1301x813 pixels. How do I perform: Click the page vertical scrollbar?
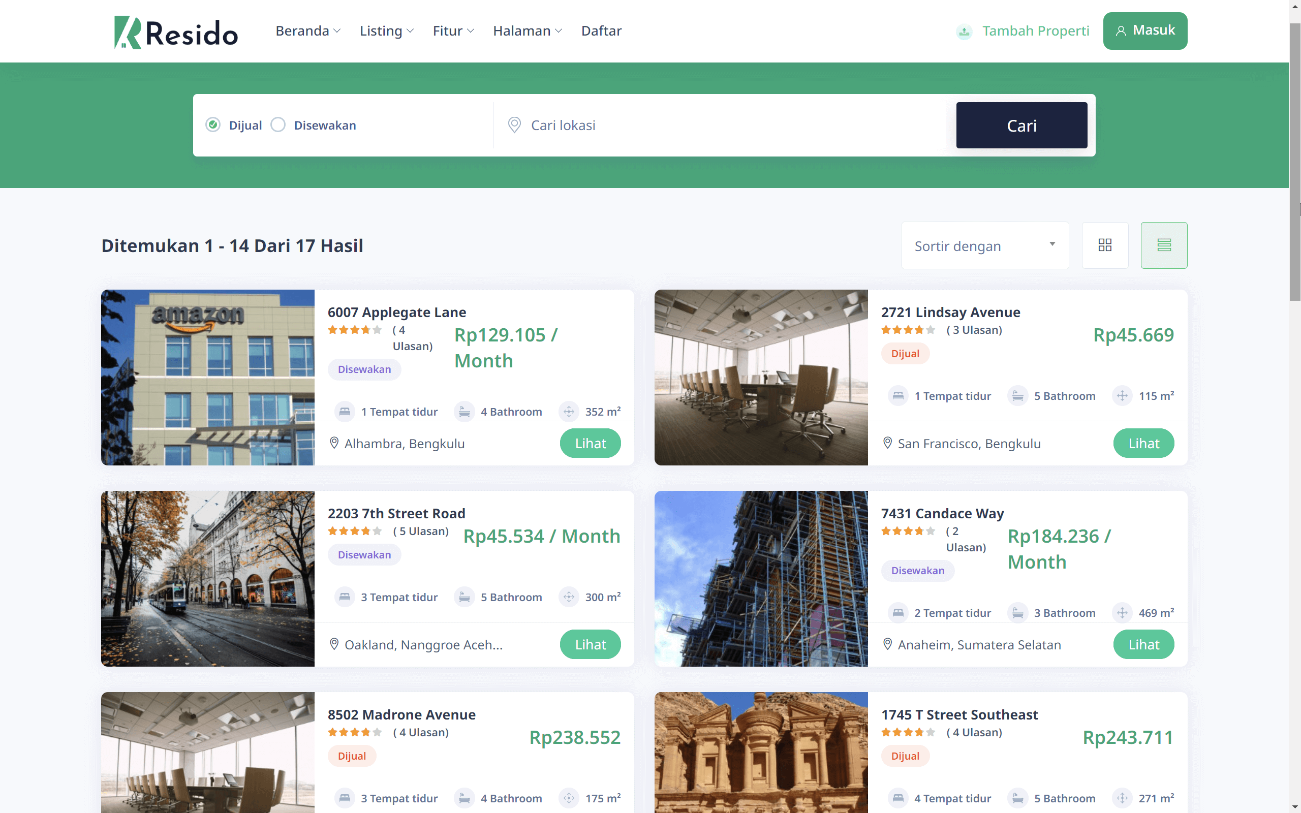coord(1294,161)
